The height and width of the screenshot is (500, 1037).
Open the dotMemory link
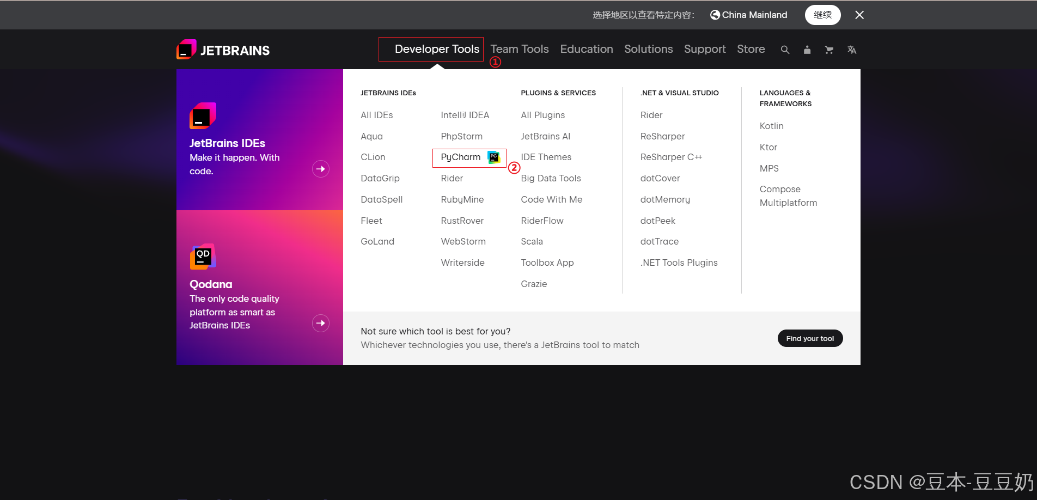665,199
